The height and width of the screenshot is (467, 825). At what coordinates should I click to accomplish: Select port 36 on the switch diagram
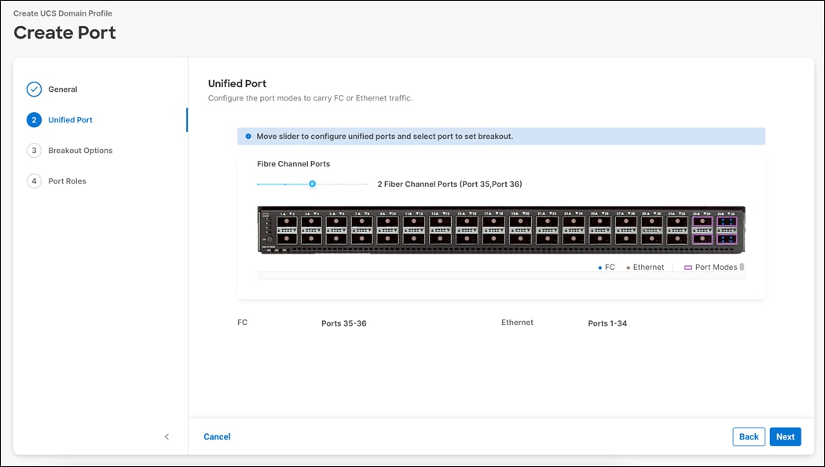pos(727,238)
